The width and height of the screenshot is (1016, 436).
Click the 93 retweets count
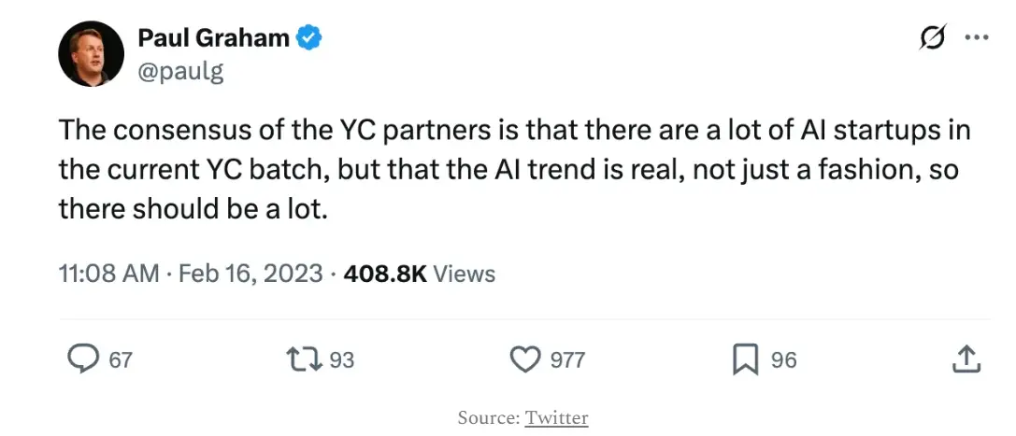coord(342,359)
